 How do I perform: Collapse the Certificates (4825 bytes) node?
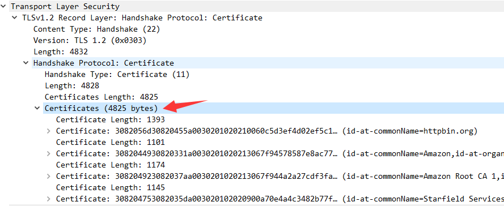tap(37, 108)
